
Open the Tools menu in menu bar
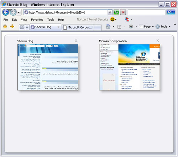pos(51,20)
